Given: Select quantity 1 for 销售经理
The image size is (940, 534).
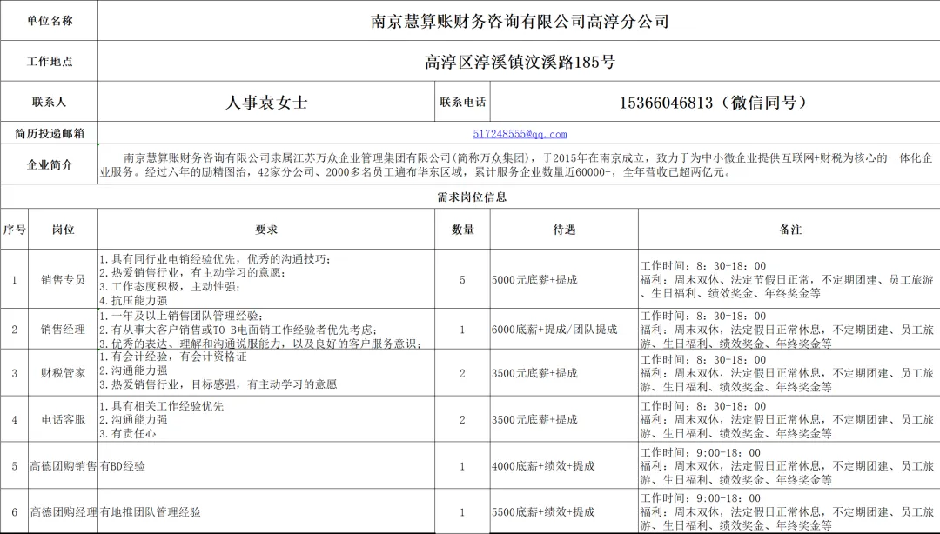Looking at the screenshot, I should [462, 329].
